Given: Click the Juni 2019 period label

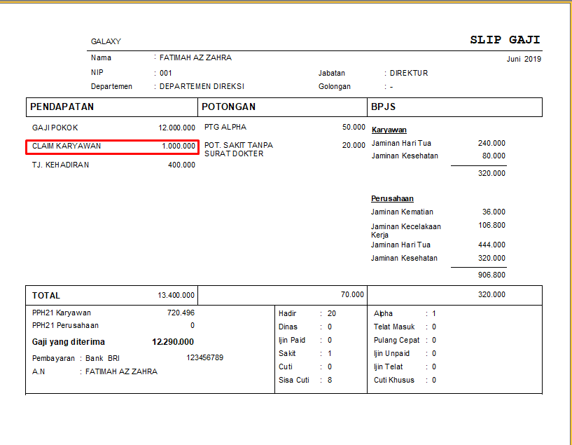Looking at the screenshot, I should [x=524, y=59].
